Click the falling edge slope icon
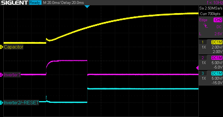Image resolution: width=223 pixels, height=117 pixels. tap(205, 26)
